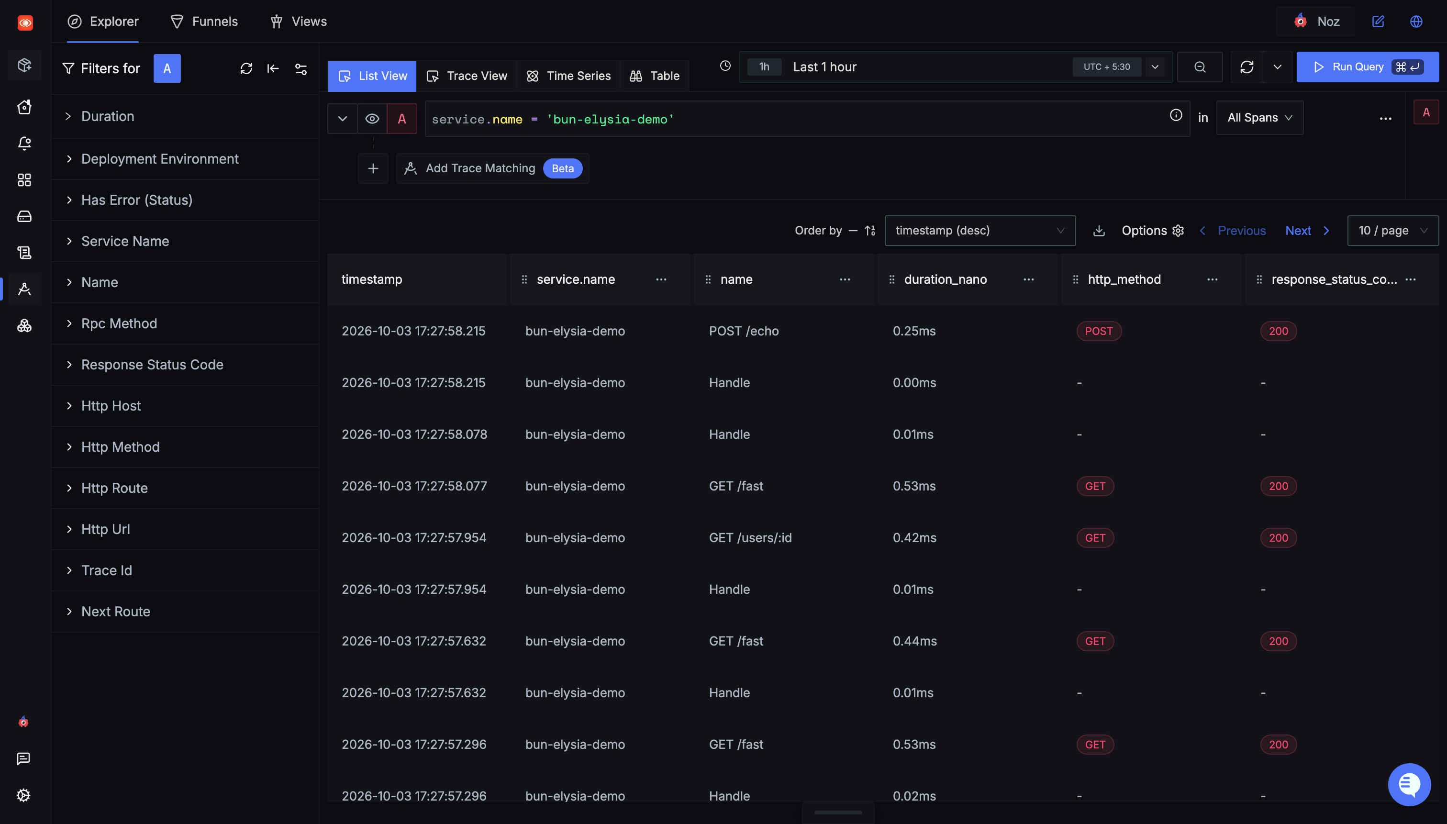Screen dimensions: 1447x824
Task: Expand the Http Method filter
Action: 185,447
